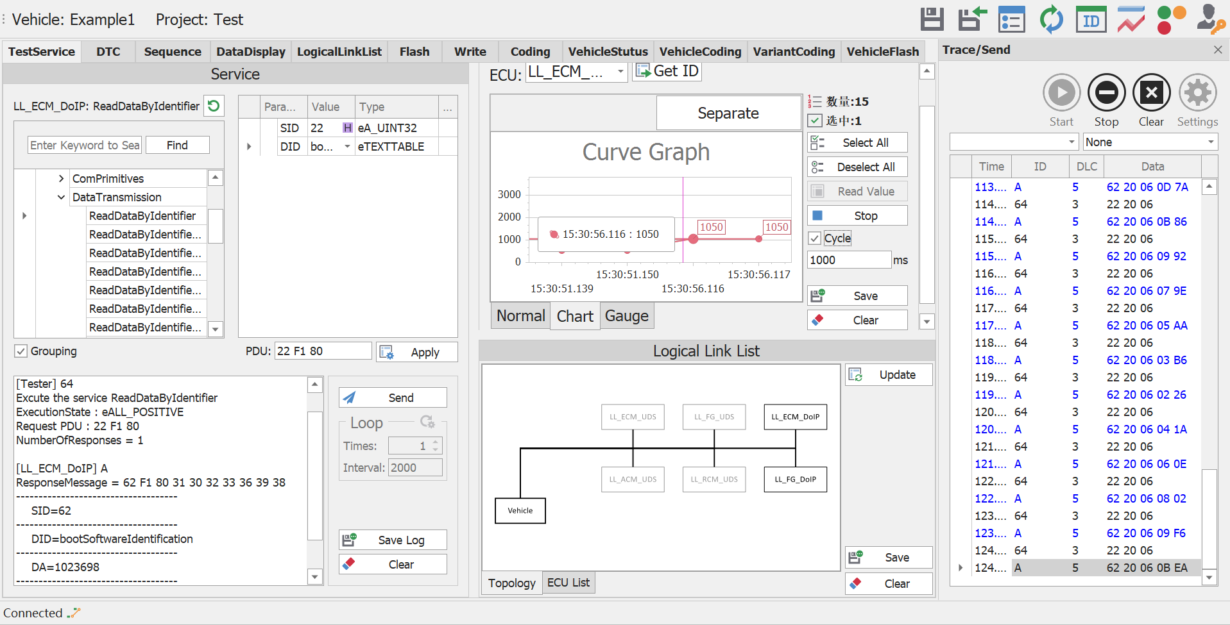1230x625 pixels.
Task: Click the save floppy disk toolbar icon
Action: coord(932,19)
